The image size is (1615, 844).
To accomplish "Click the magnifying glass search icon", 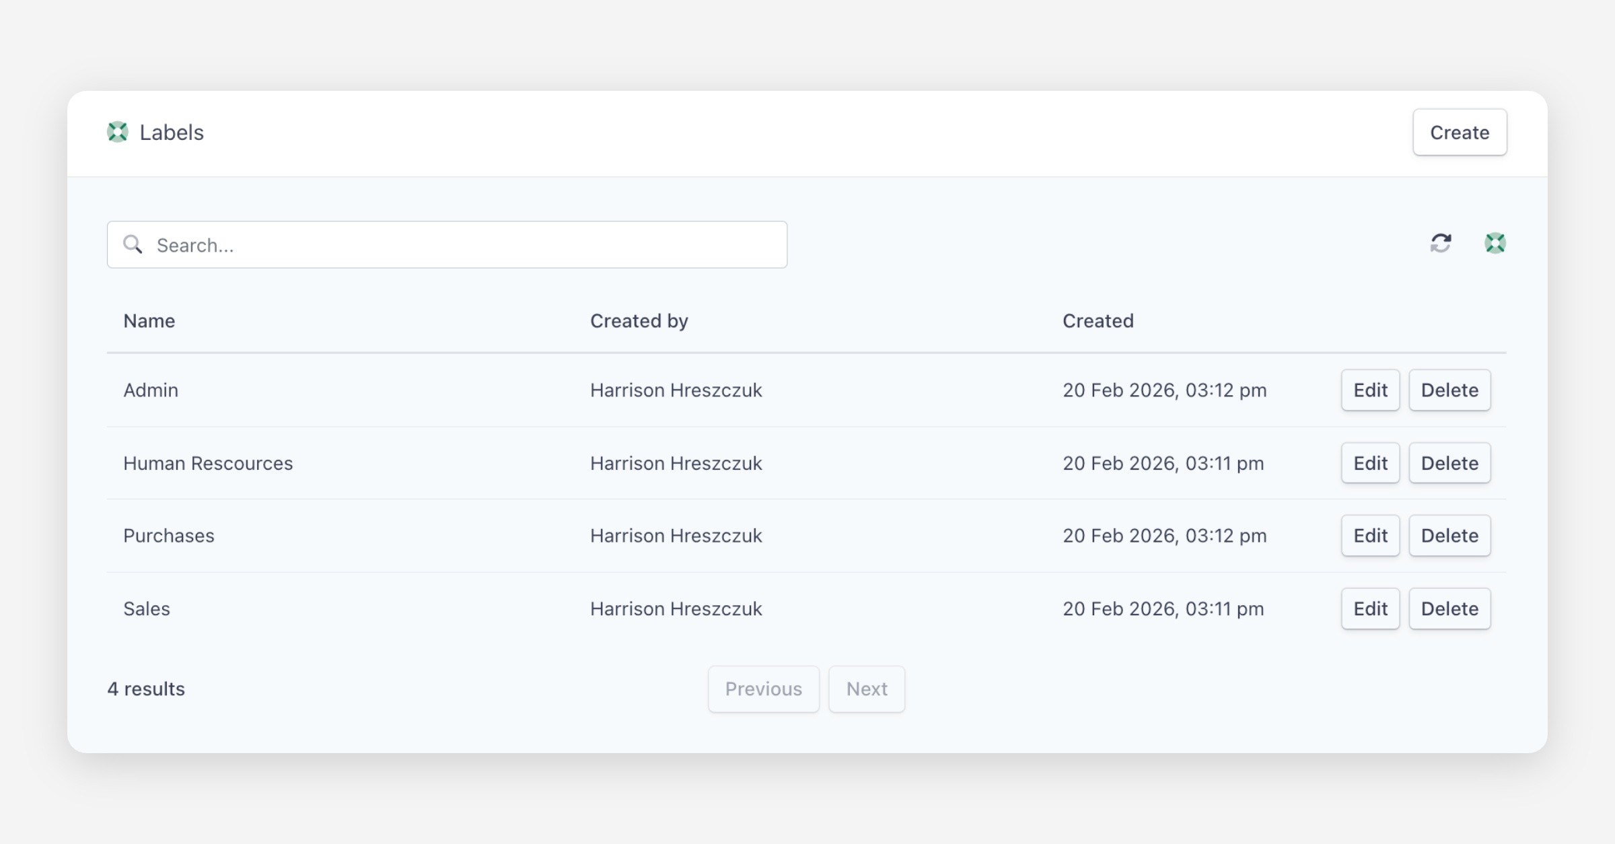I will click(133, 244).
